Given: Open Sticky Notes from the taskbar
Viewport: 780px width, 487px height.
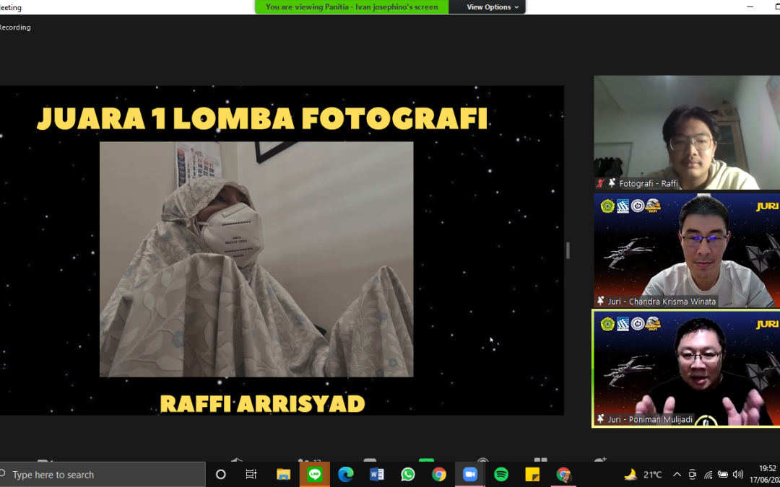Looking at the screenshot, I should click(x=532, y=474).
